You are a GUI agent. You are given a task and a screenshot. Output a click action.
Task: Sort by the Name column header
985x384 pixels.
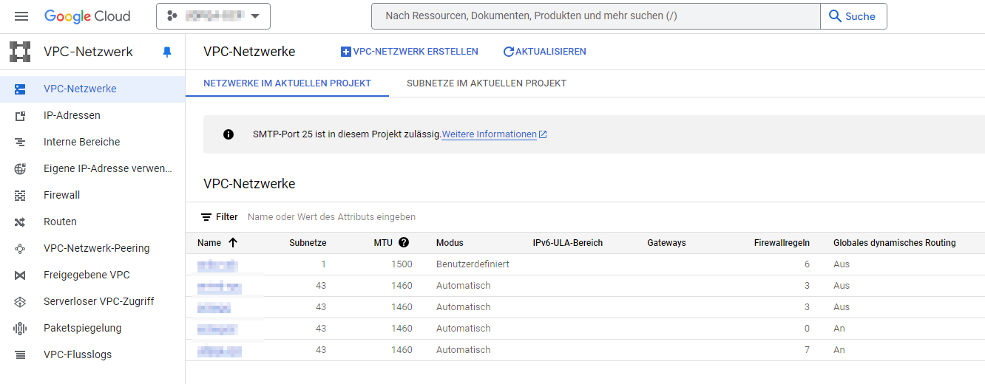click(217, 242)
